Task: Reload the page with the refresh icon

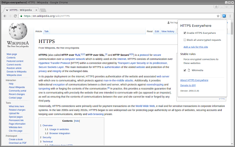Action: (x=16, y=16)
